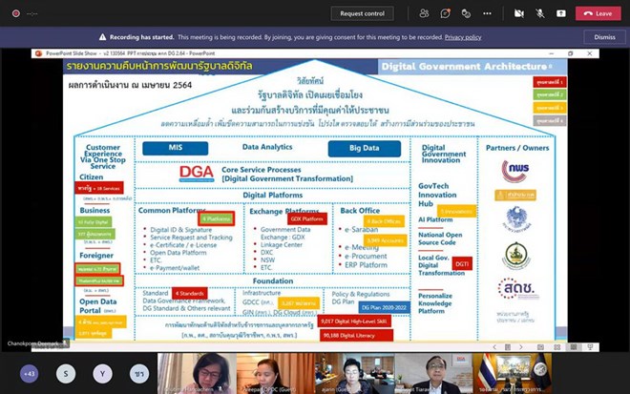The image size is (630, 394).
Task: Click the 'e-Payment/wallet' bullet text
Action: 175,267
